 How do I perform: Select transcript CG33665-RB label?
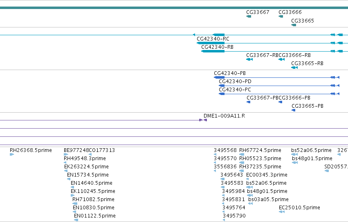coord(307,63)
